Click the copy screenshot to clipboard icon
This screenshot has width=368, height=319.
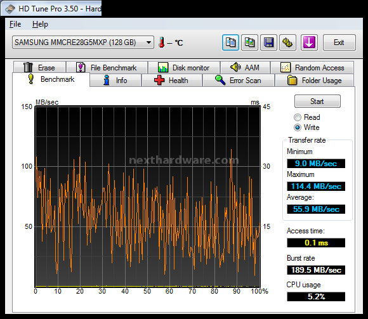(x=250, y=42)
